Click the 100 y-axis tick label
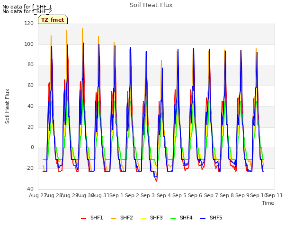 click(29, 44)
